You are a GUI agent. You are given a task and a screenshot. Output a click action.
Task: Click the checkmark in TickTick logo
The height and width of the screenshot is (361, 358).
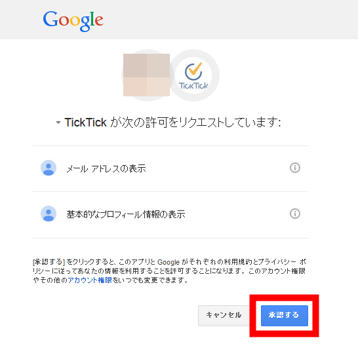click(193, 71)
